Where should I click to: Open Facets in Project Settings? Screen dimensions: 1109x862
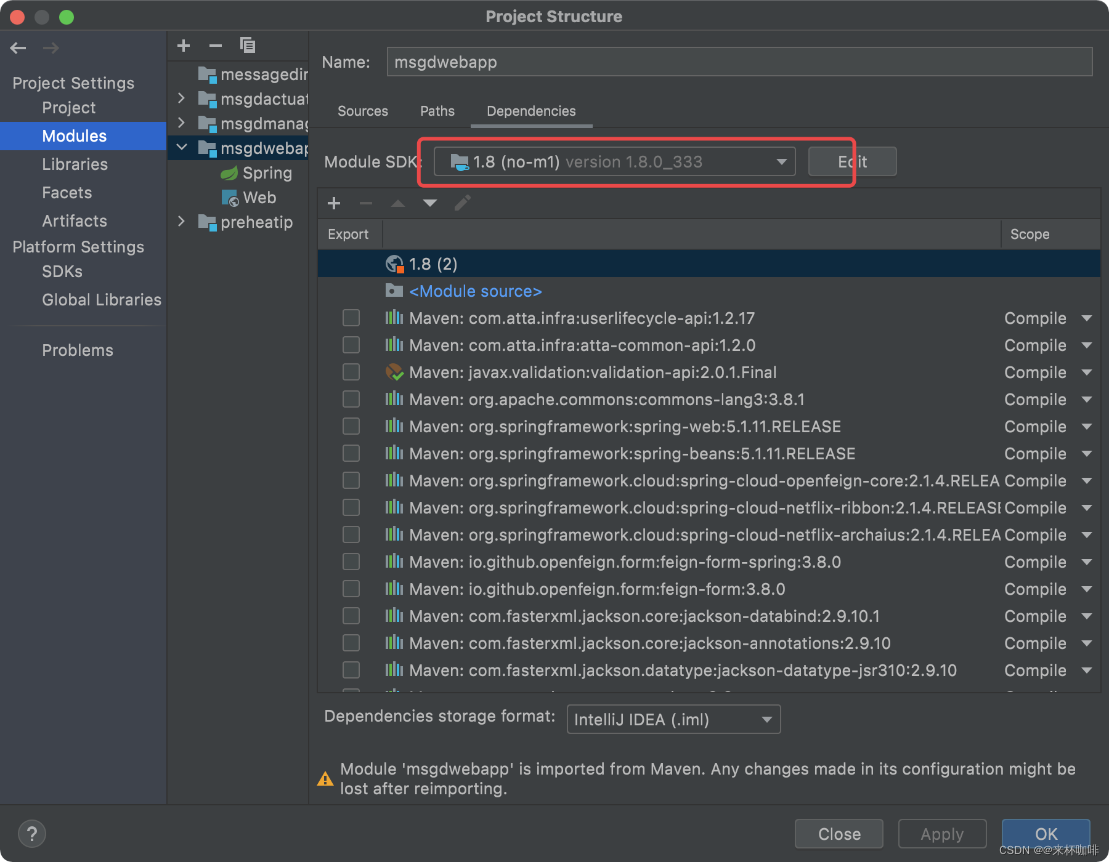point(67,193)
